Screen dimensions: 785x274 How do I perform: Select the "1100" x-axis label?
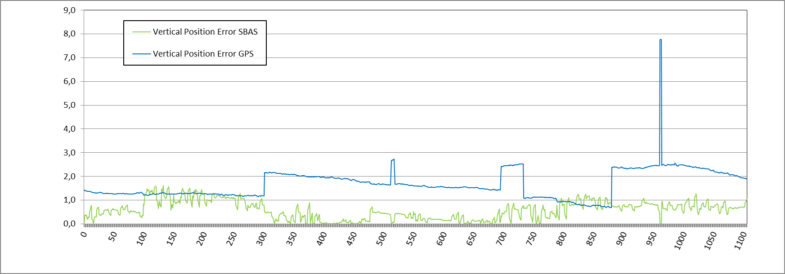[740, 240]
